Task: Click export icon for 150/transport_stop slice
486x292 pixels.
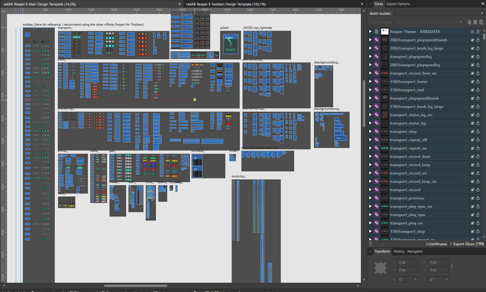Action: pyautogui.click(x=478, y=231)
